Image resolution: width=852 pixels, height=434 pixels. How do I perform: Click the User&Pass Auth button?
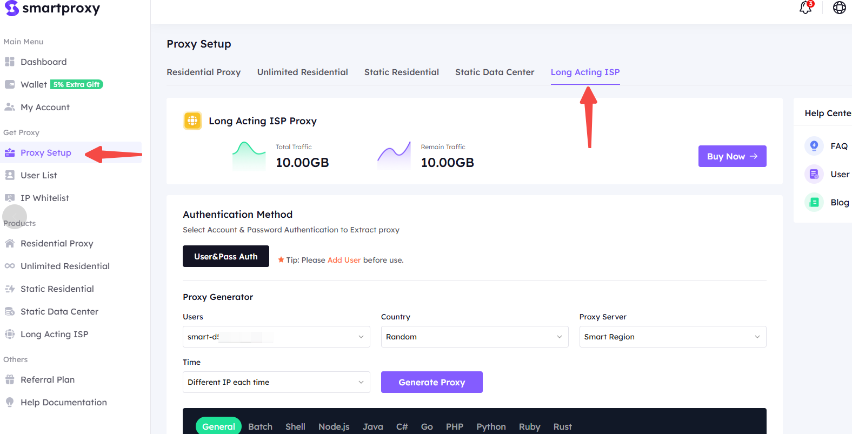point(226,256)
